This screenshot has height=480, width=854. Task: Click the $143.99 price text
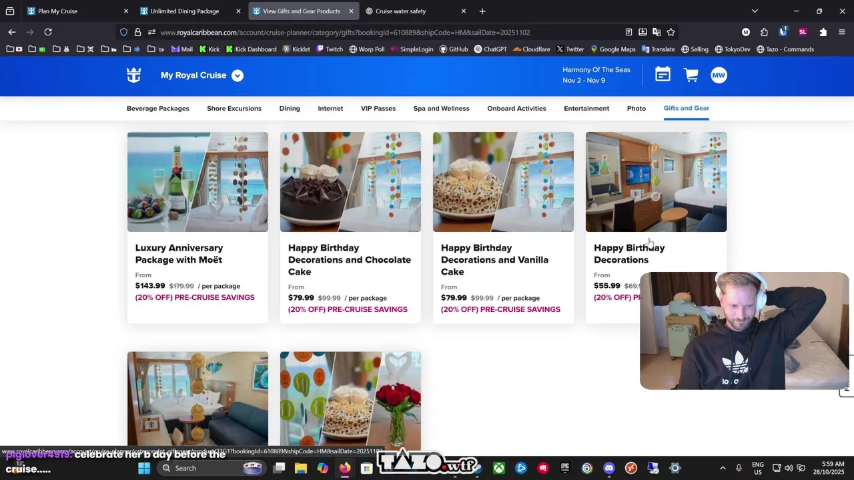(150, 286)
